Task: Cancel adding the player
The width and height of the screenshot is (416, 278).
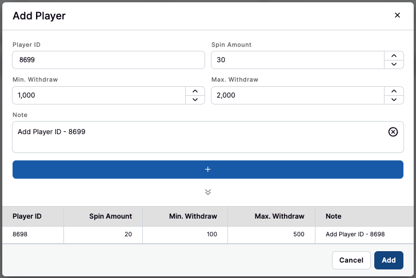Action: [x=351, y=260]
